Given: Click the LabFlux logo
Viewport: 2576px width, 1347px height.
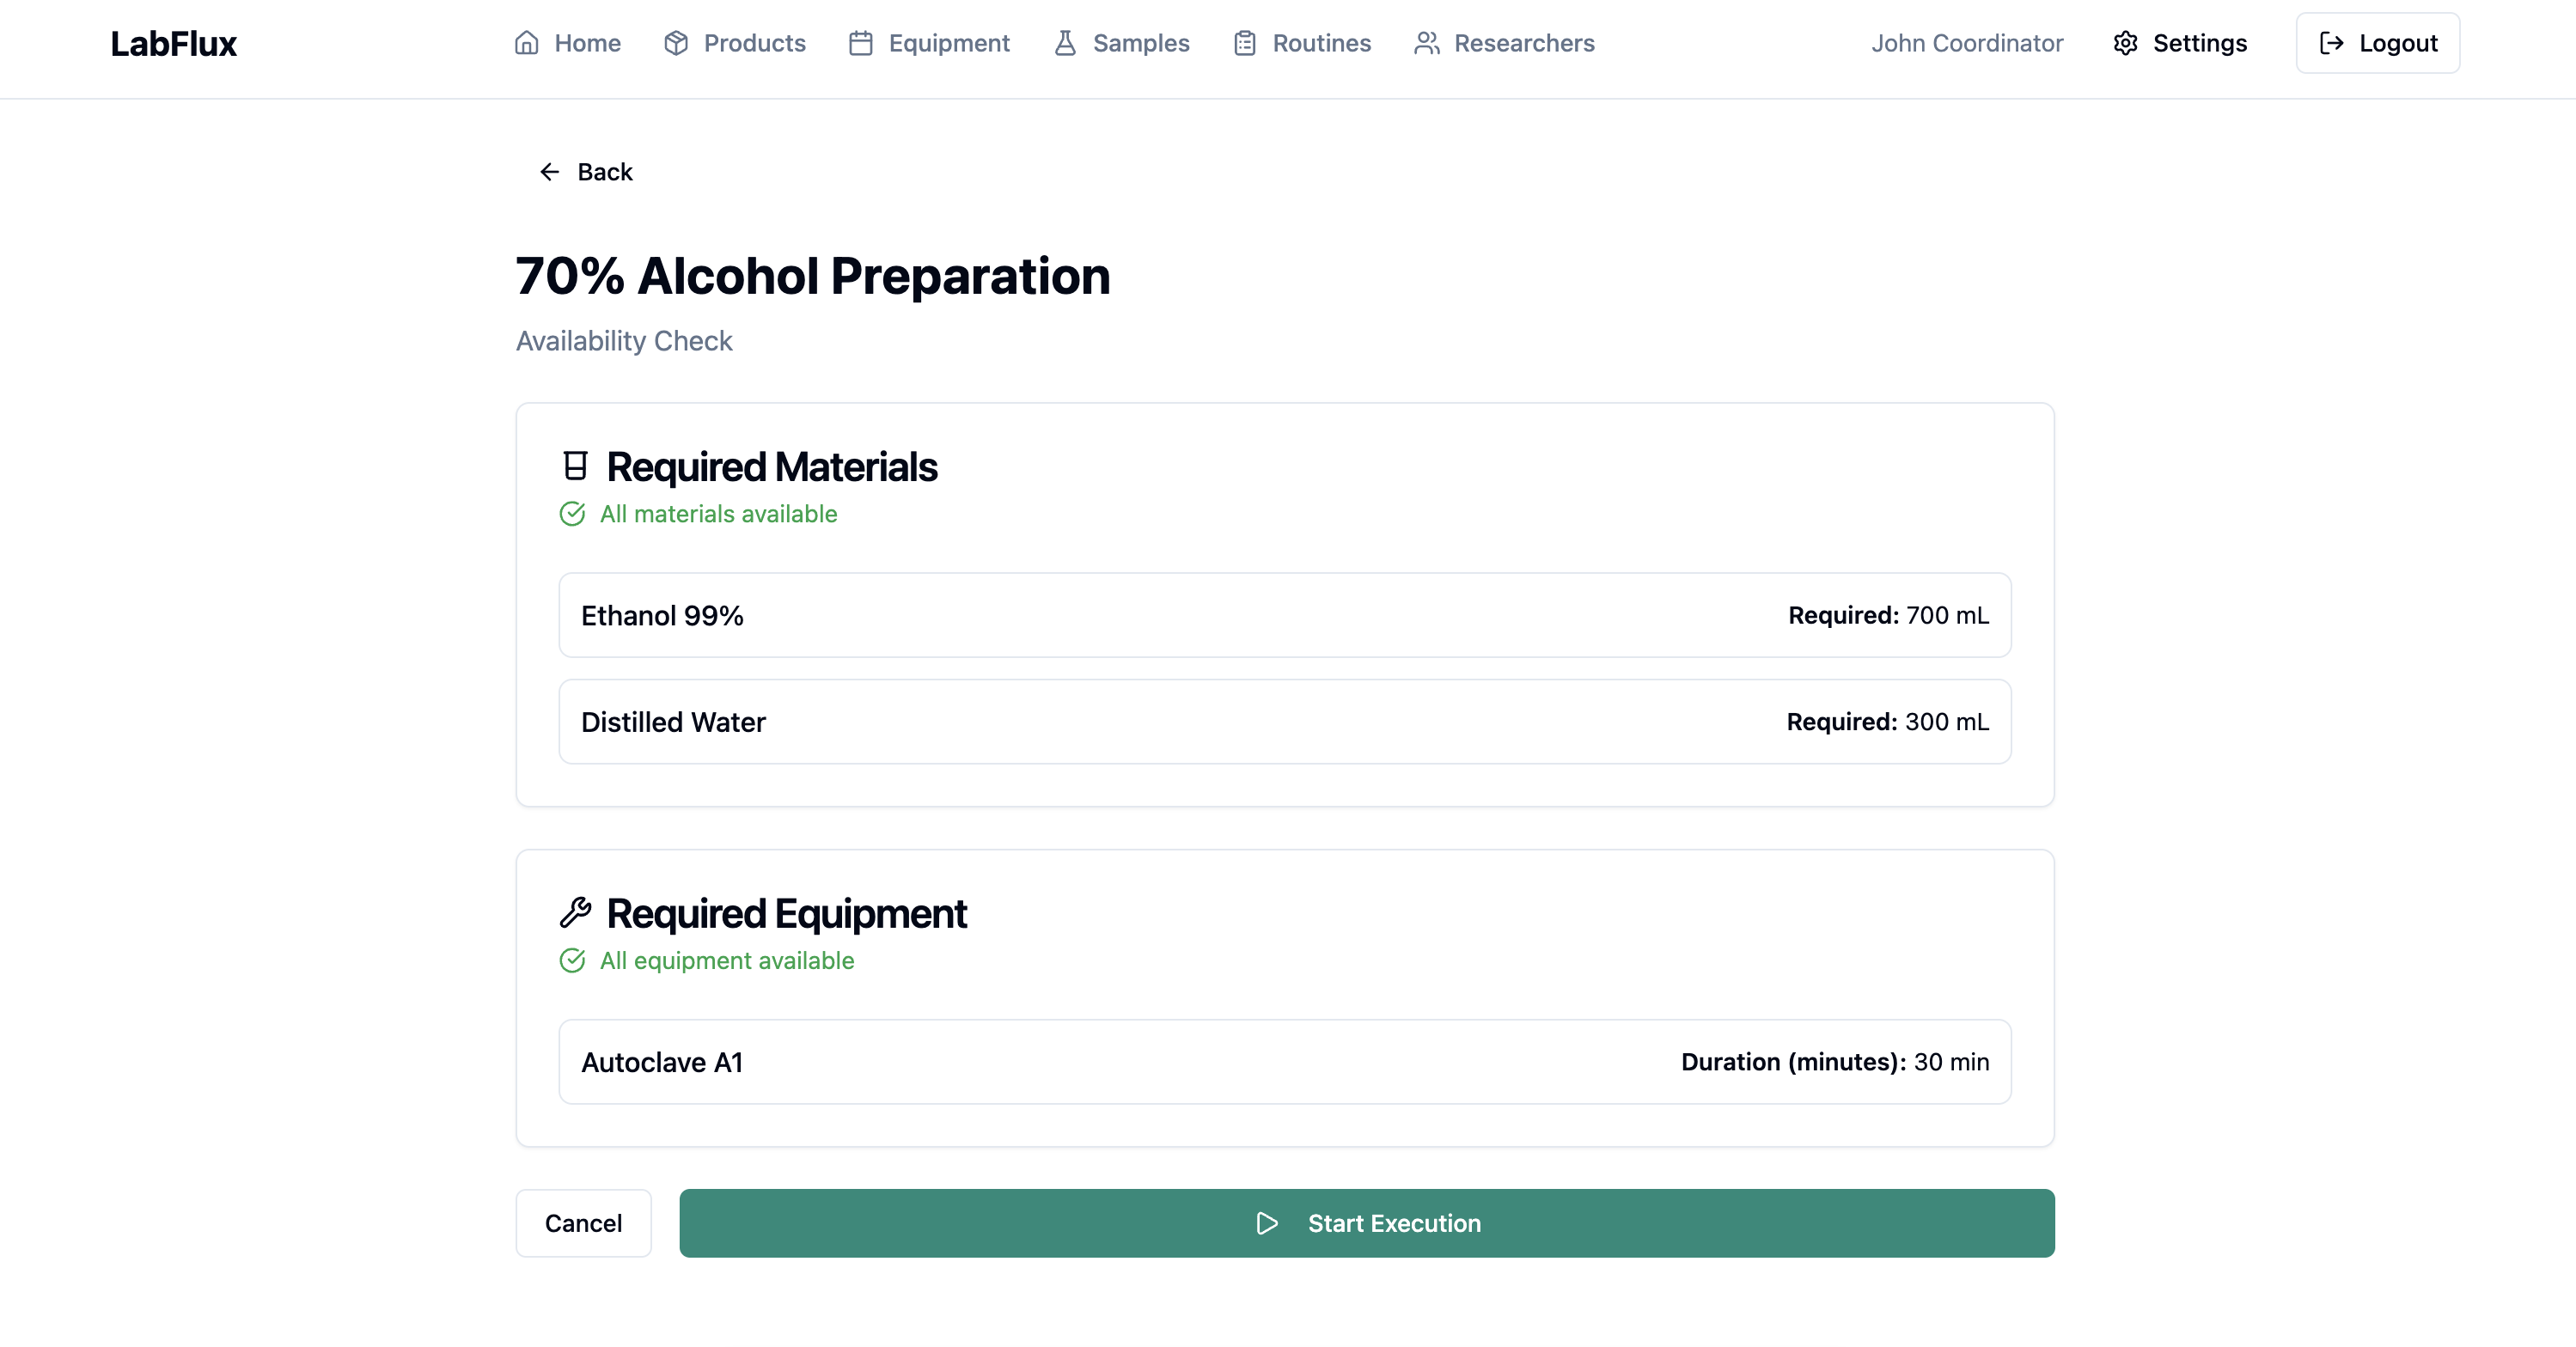Looking at the screenshot, I should [173, 44].
